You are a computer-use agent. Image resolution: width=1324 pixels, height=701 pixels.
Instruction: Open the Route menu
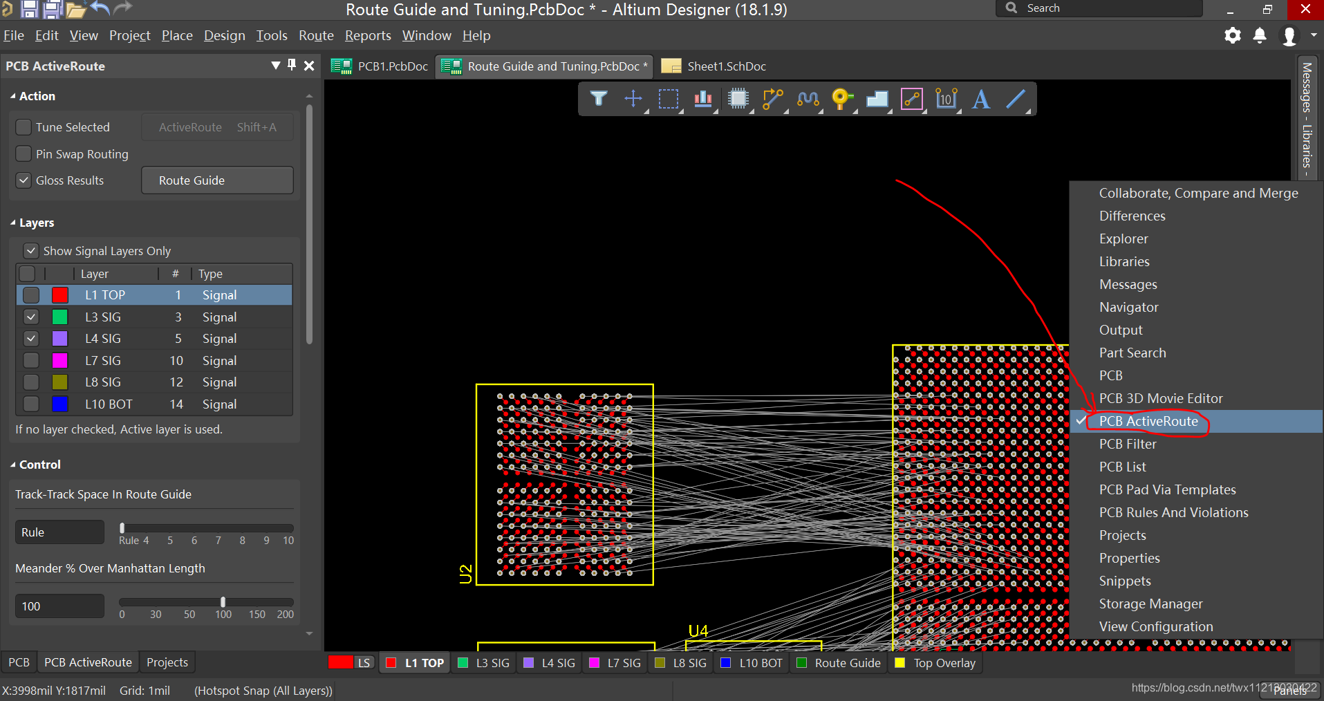(x=316, y=35)
